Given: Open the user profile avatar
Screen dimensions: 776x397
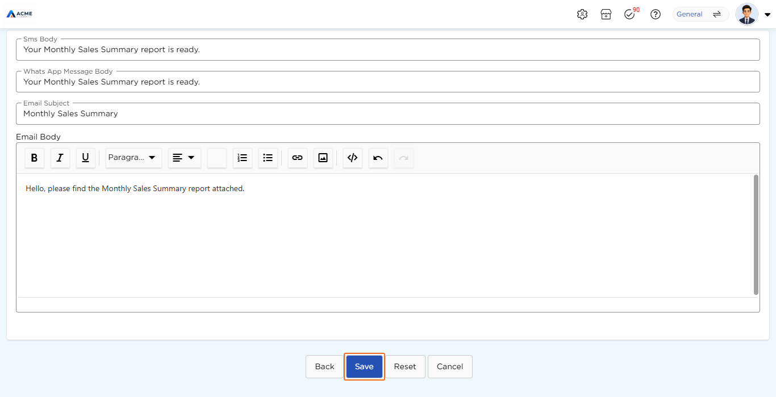Looking at the screenshot, I should tap(746, 14).
